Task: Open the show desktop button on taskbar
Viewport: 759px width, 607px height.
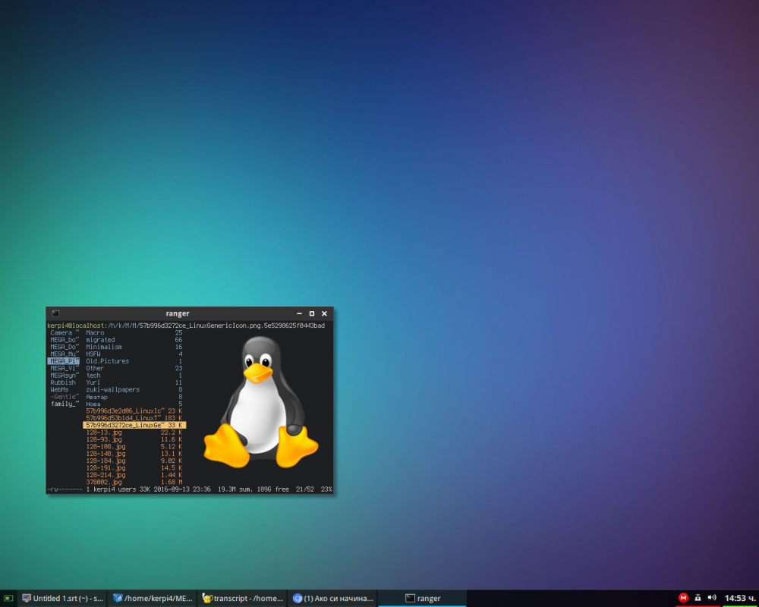Action: [8, 599]
